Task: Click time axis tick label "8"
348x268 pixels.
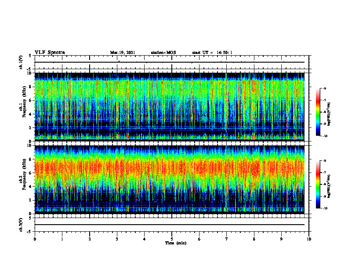Action: point(254,239)
